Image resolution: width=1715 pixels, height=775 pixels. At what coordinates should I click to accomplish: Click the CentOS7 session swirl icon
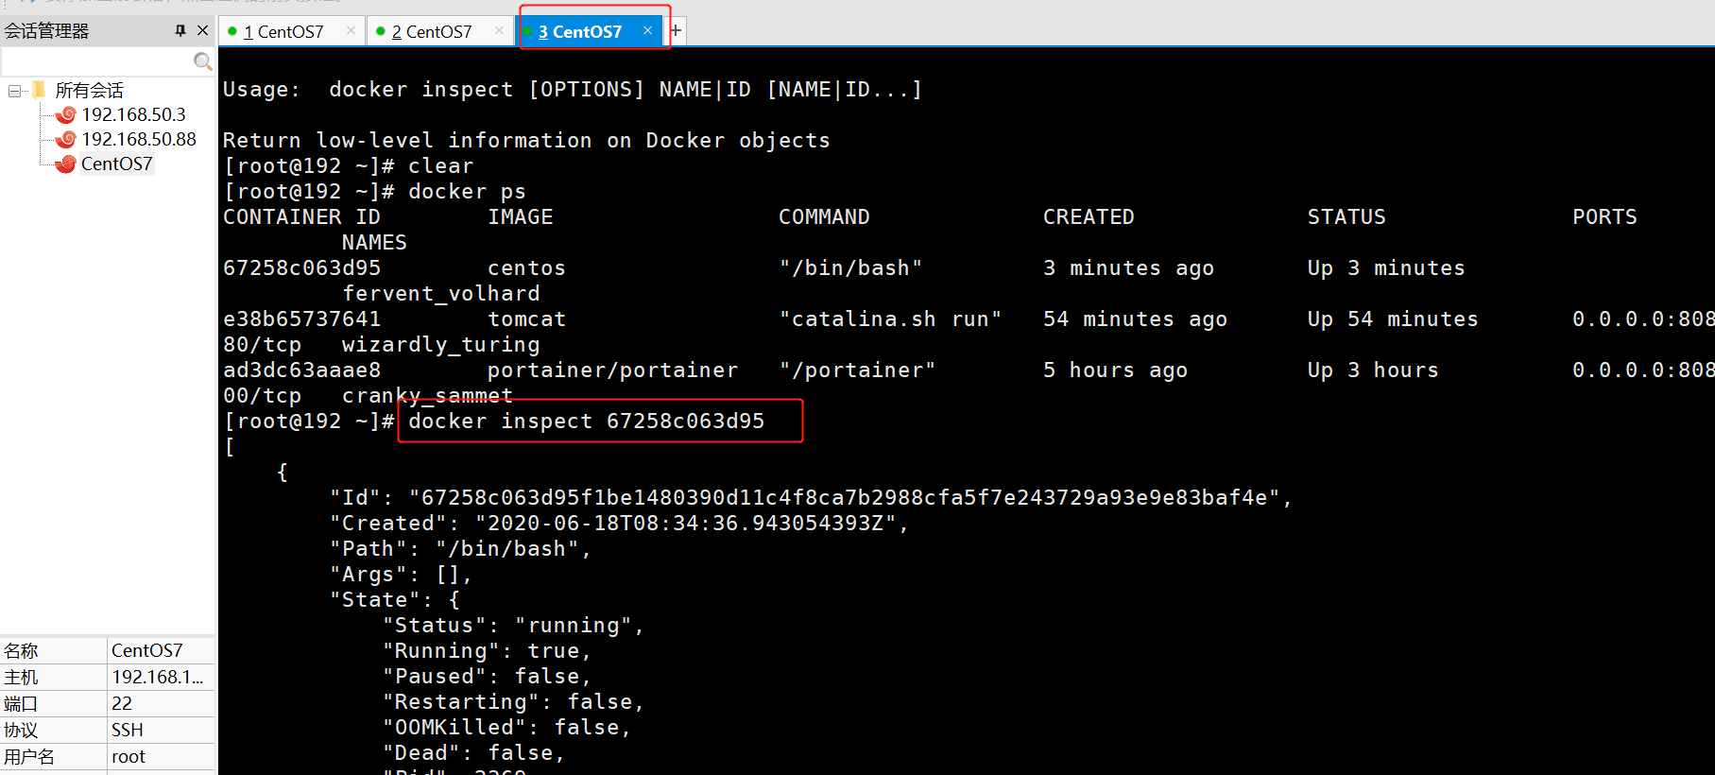point(65,164)
